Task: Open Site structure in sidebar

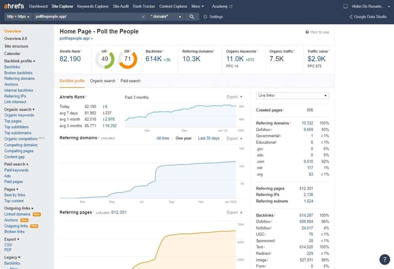Action: pos(16,46)
